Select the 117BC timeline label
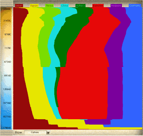 tap(8, 48)
